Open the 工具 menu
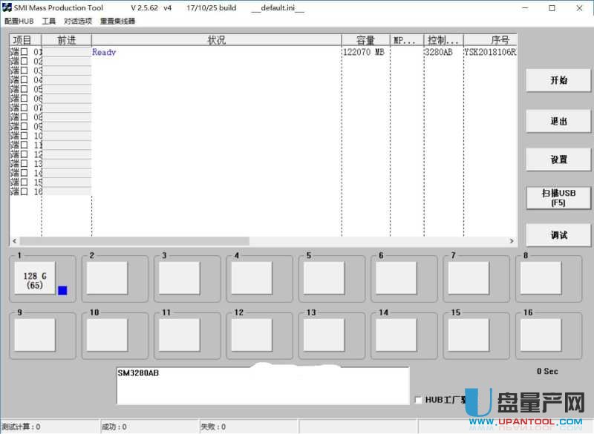 (x=49, y=22)
